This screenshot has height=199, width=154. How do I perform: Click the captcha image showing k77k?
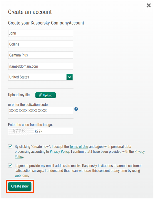(x=20, y=131)
